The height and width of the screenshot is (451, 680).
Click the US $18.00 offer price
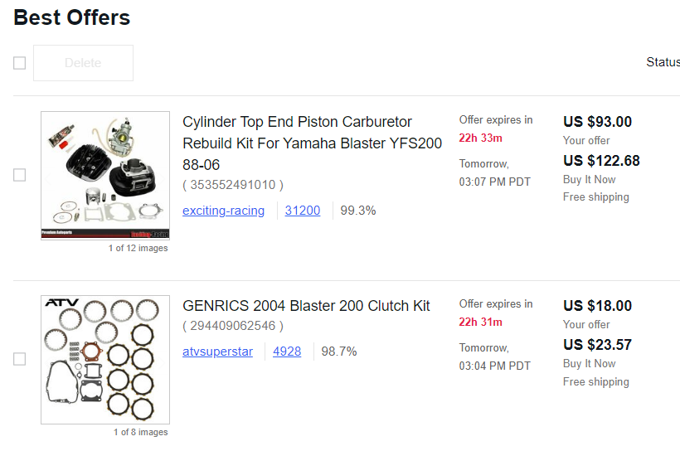coord(598,306)
